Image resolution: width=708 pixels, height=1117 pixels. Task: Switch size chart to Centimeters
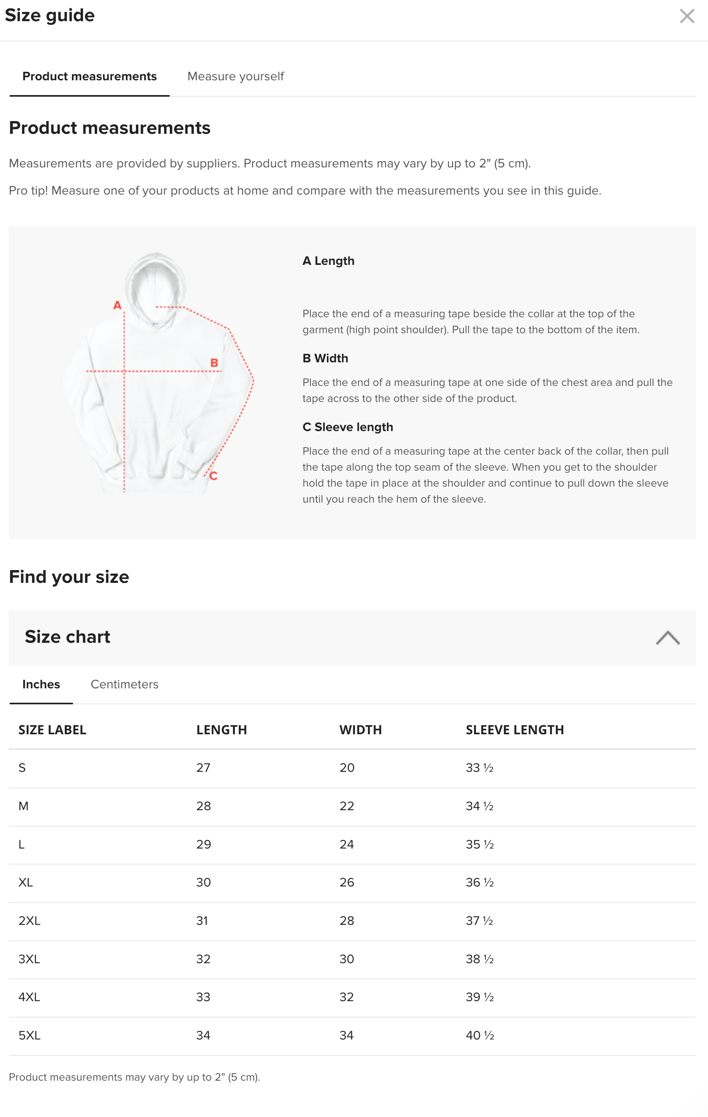[x=124, y=684]
